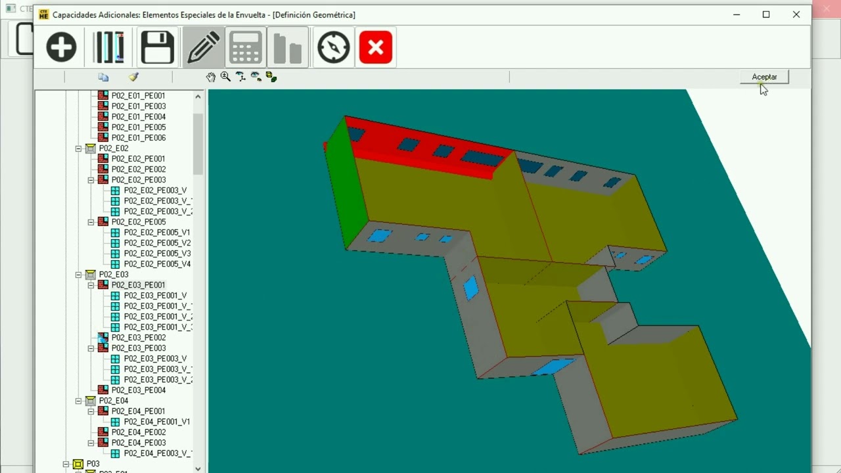Select the pencil (geometric definition) tool
The image size is (841, 473).
[204, 47]
